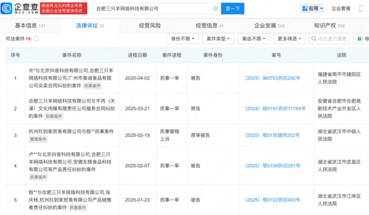Clear the search box with the X icon
This screenshot has width=369, height=215.
(x=215, y=9)
